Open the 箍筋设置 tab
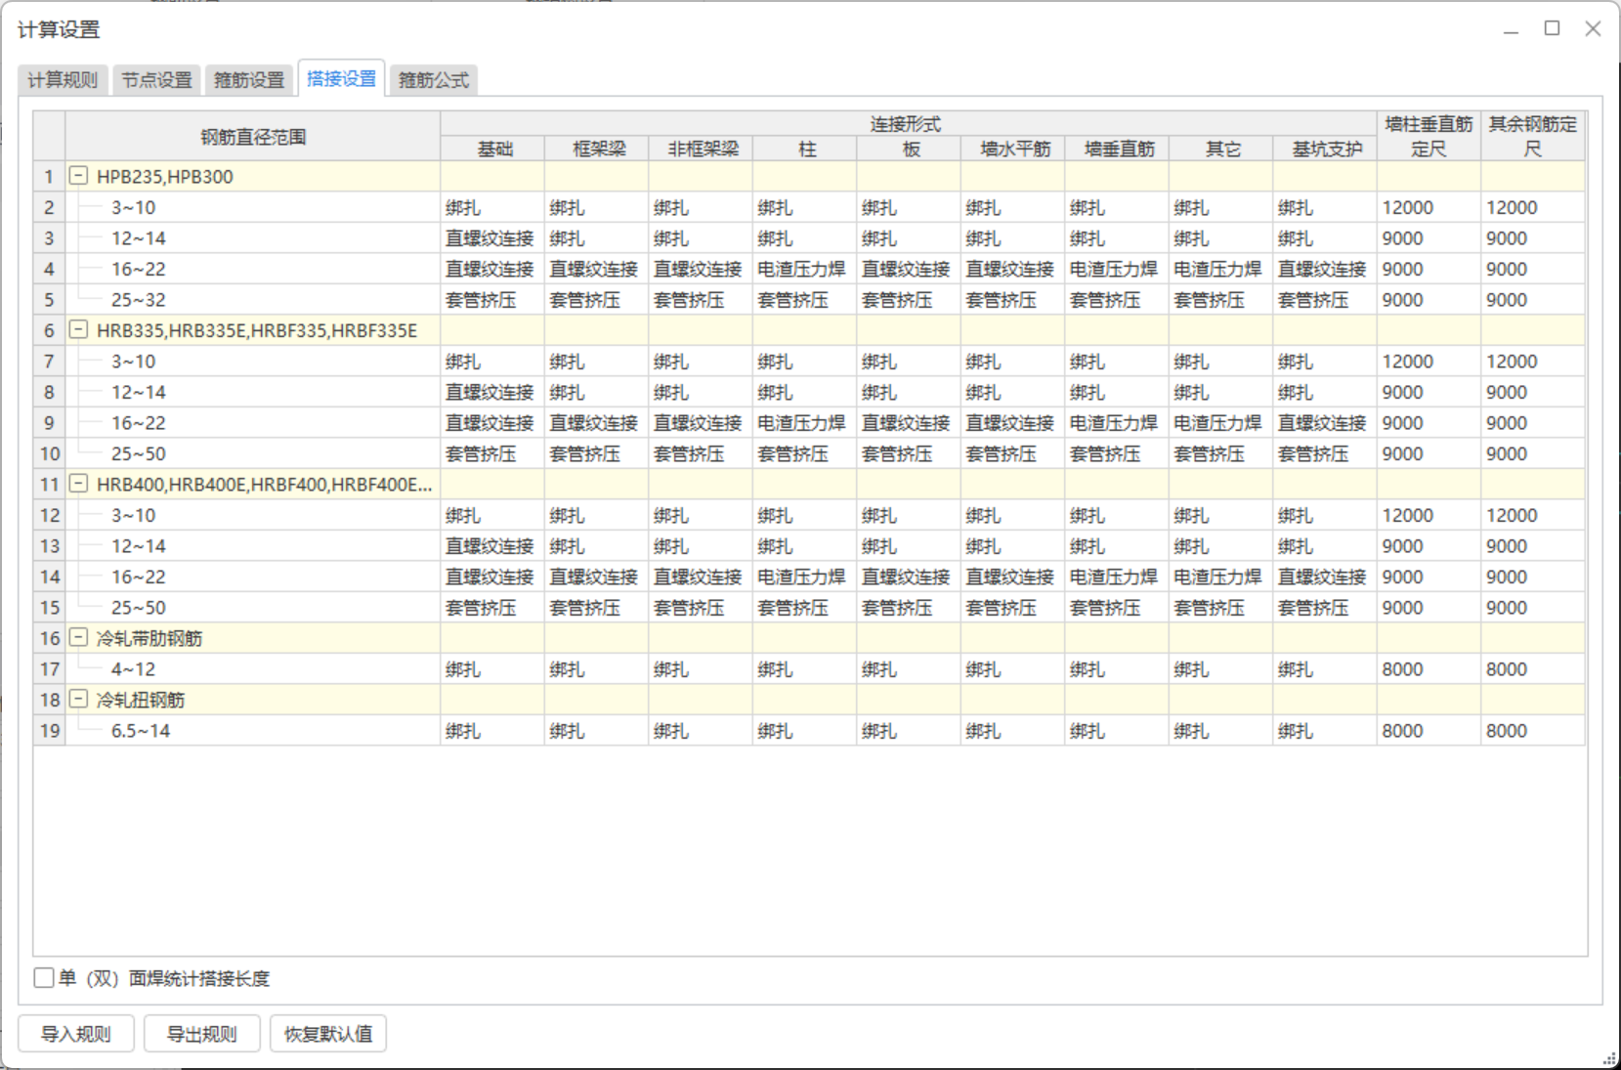Viewport: 1621px width, 1070px height. 249,80
